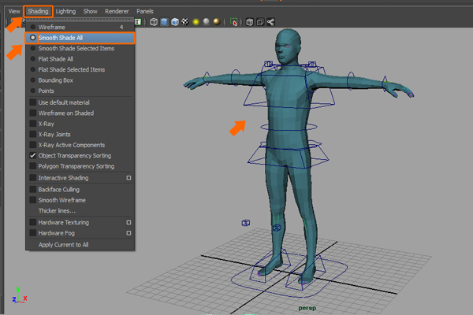
Task: Enable Wireframe on Shaded checkbox
Action: point(33,113)
